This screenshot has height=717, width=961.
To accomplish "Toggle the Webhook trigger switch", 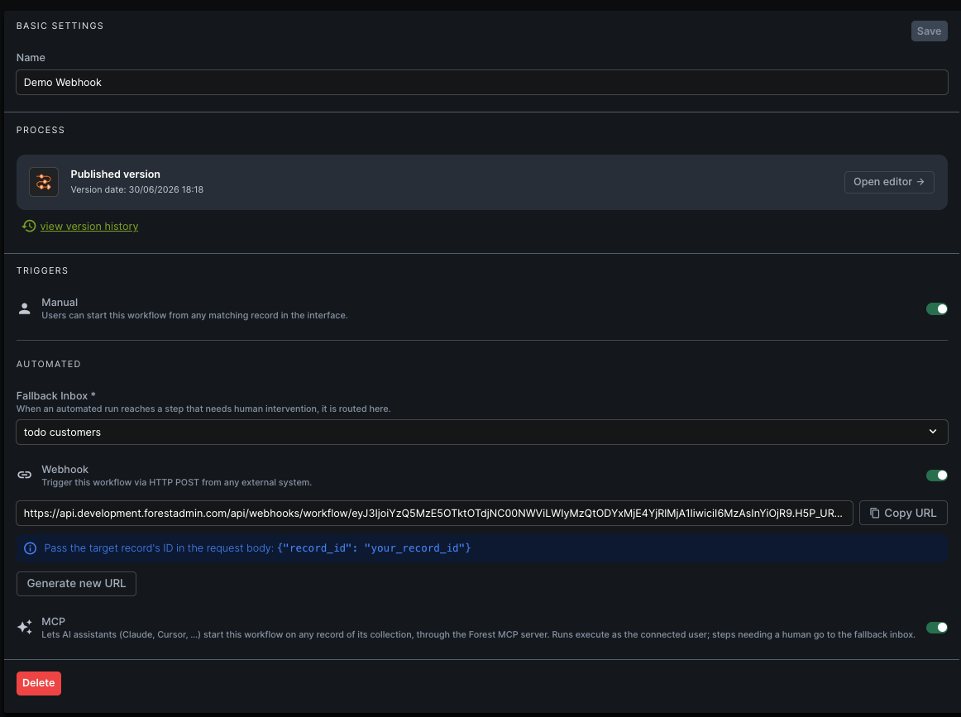I will pyautogui.click(x=936, y=476).
